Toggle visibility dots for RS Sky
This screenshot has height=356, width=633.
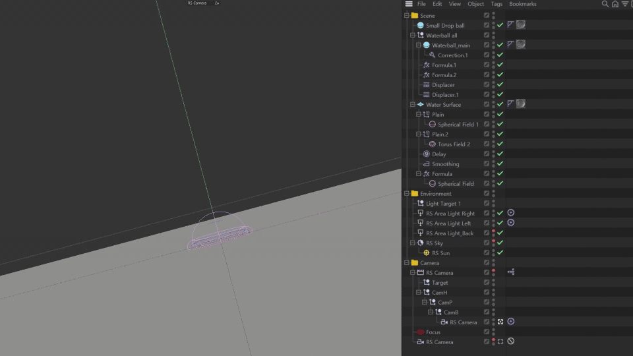(x=493, y=243)
